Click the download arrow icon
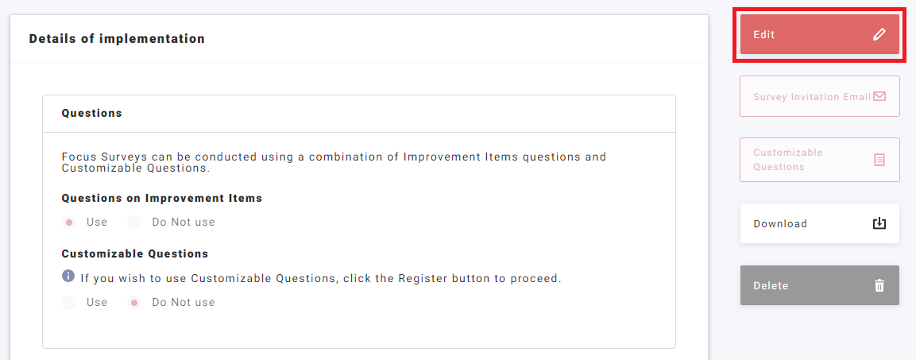 click(x=879, y=223)
